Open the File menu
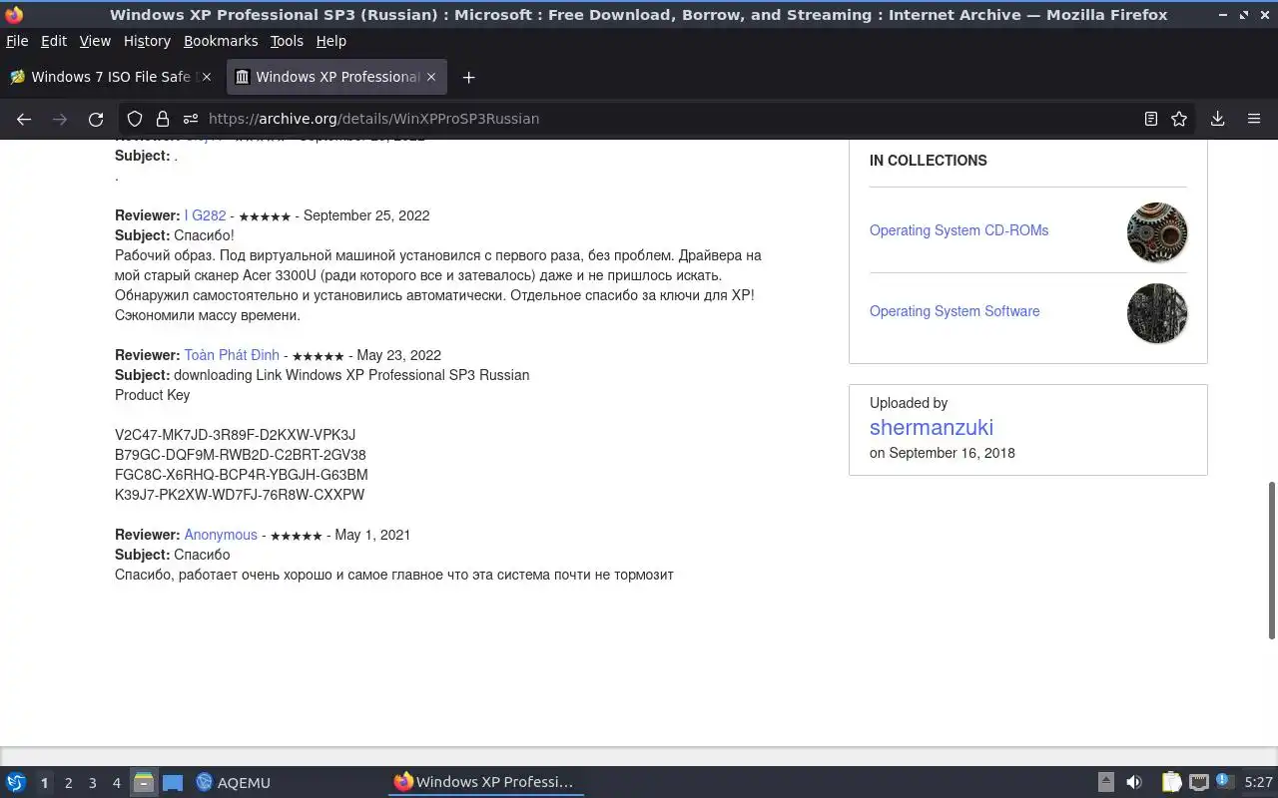Image resolution: width=1278 pixels, height=798 pixels. pos(17,41)
